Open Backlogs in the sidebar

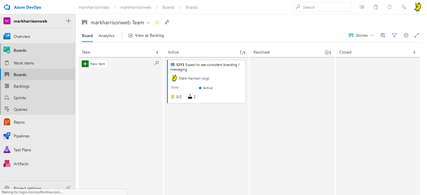(x=21, y=86)
